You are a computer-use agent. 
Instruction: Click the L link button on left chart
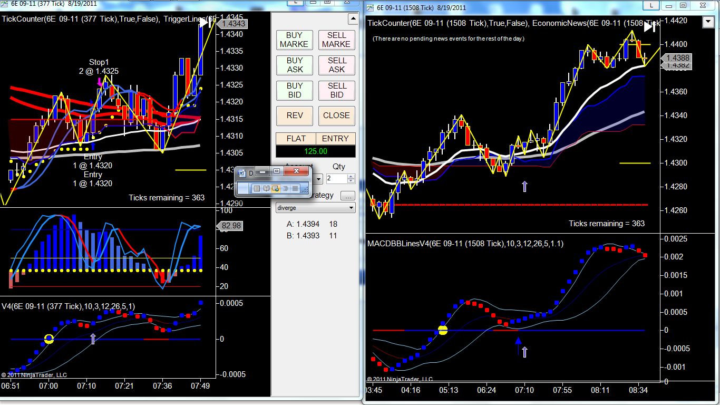coord(296,2)
